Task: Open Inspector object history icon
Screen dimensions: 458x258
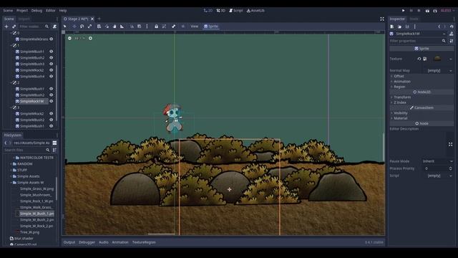Action: 452,27
